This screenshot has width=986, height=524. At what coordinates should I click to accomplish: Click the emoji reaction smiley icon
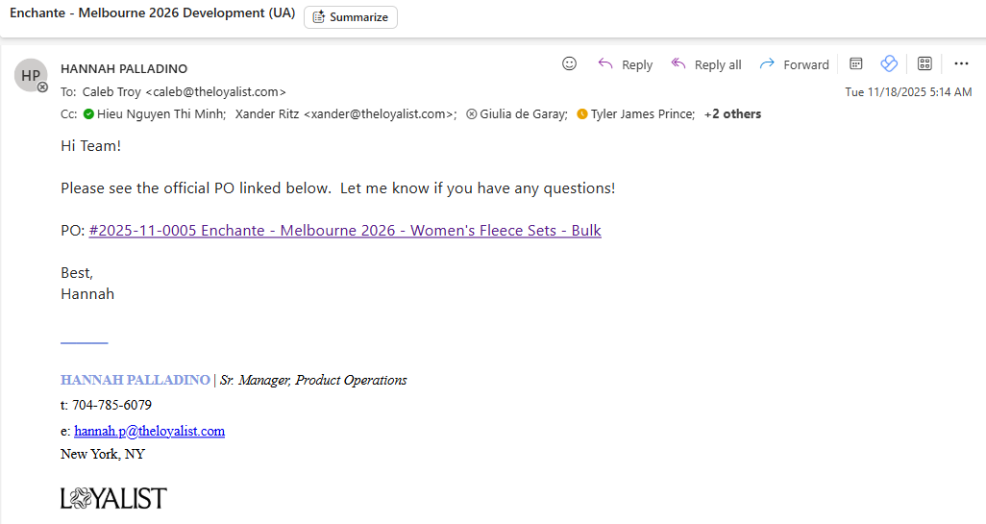tap(569, 64)
